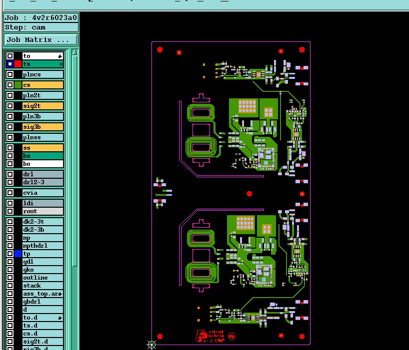Click the layer list scrollbar thumb

74,161
